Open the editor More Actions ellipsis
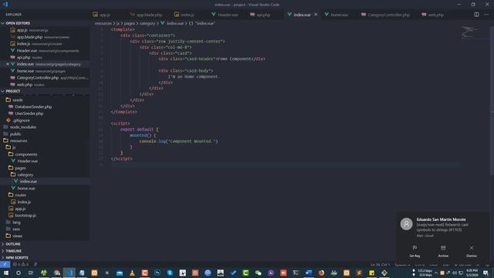494x278 pixels. pyautogui.click(x=486, y=15)
